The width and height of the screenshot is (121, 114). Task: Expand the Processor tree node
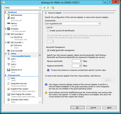coord(6,29)
